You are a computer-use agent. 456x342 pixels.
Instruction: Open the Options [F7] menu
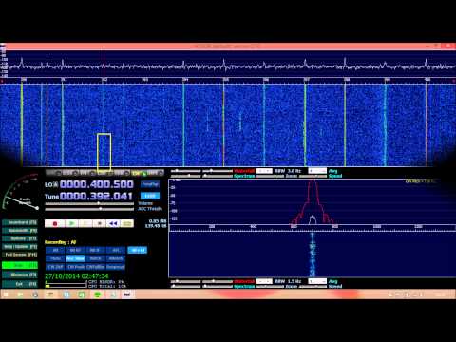[x=20, y=238]
